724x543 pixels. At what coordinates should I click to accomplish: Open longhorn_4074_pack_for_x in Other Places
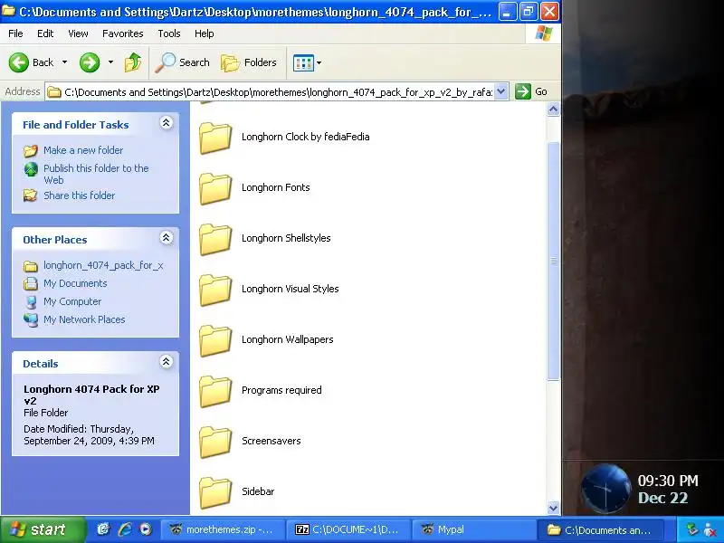pyautogui.click(x=103, y=265)
